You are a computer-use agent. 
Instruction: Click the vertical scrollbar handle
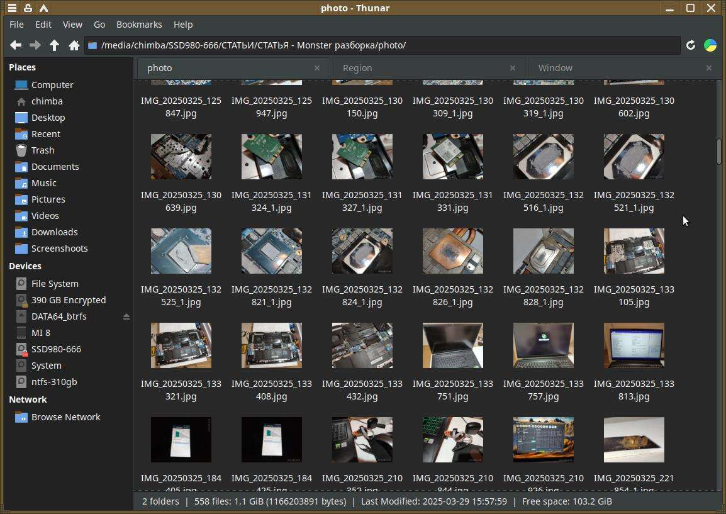(719, 151)
